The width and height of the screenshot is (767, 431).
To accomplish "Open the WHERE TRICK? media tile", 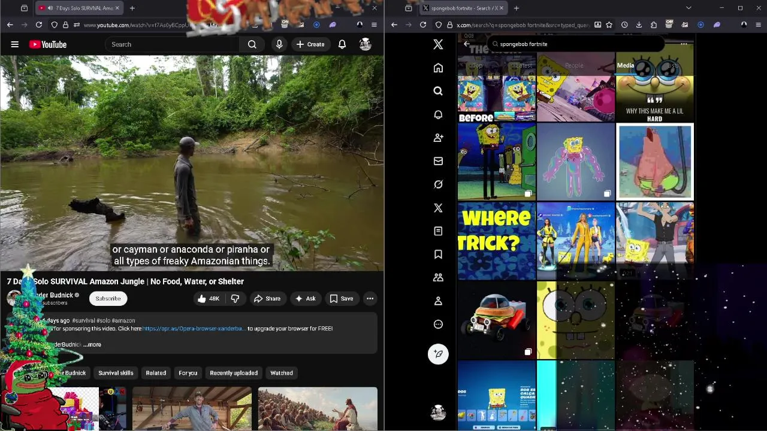I will tap(497, 241).
